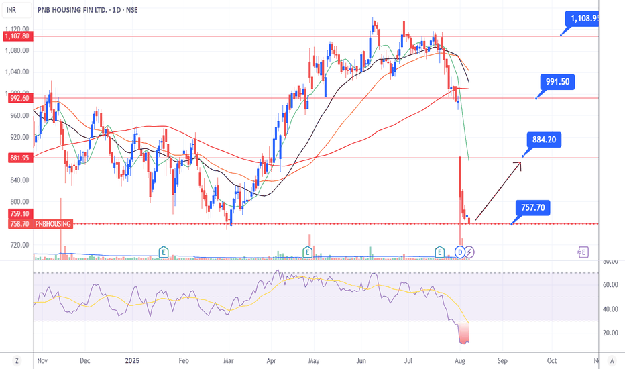Click the 1,080.00 price axis value
This screenshot has width=625, height=369.
[17, 51]
